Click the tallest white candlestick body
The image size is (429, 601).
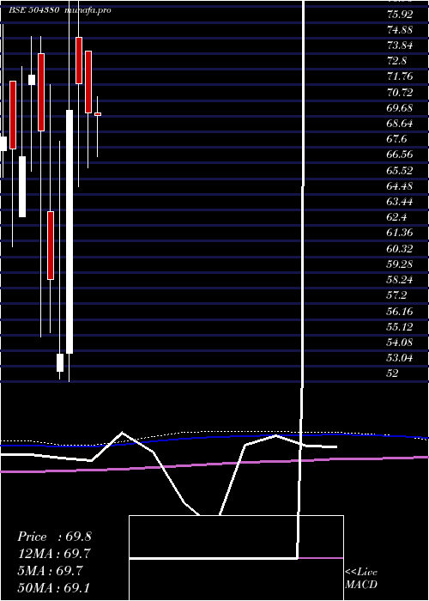pyautogui.click(x=69, y=232)
